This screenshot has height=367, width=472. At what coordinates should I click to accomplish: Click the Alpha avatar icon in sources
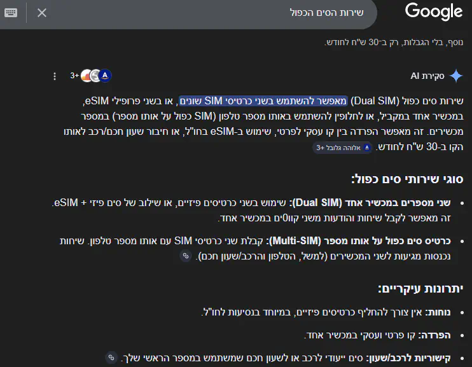pos(106,76)
